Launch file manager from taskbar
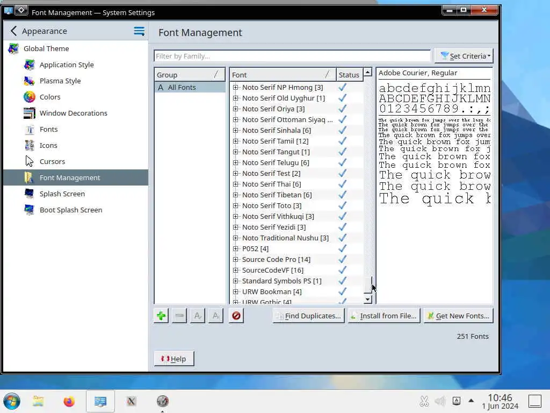The image size is (550, 413). point(38,401)
